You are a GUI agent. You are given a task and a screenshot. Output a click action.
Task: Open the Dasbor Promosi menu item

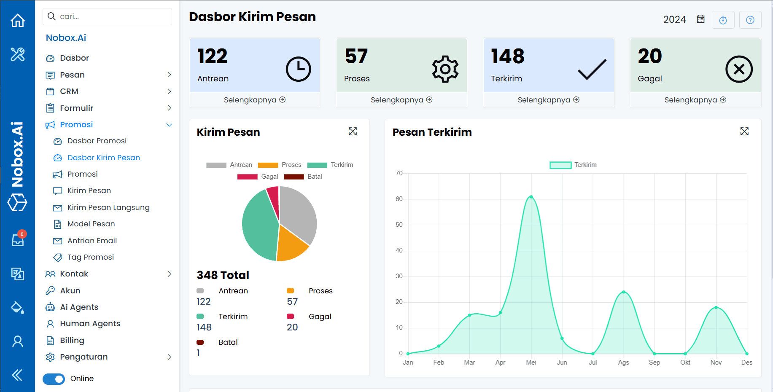pyautogui.click(x=97, y=141)
